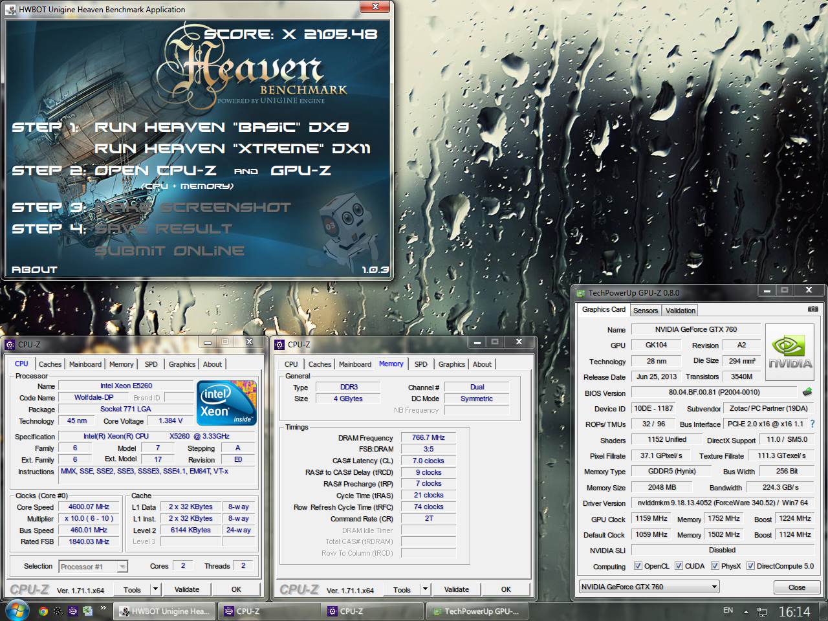Screen dimensions: 828x621
Task: Select the Graphics Card tab in GPU-Z
Action: (604, 309)
